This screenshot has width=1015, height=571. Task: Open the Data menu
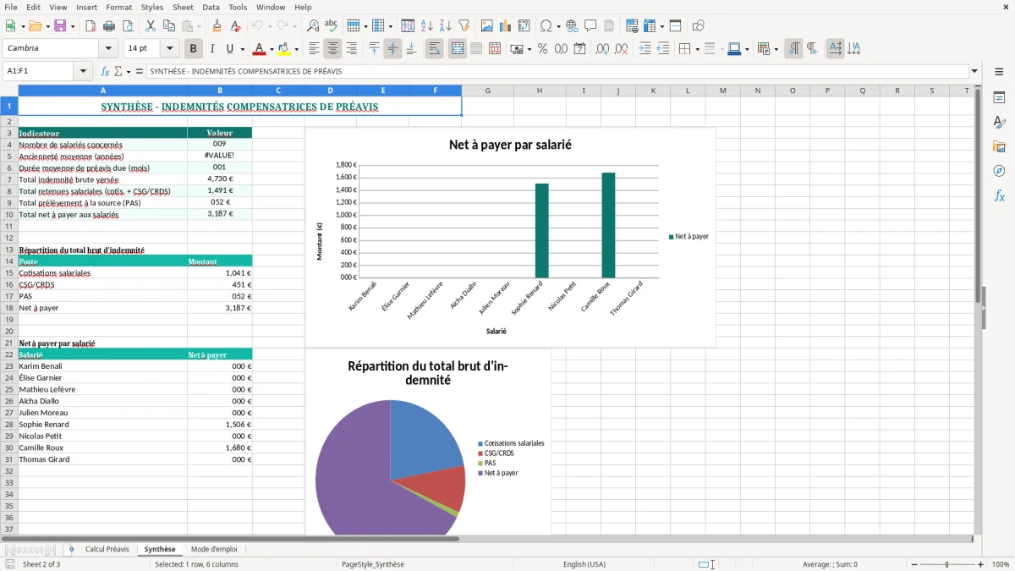[211, 7]
